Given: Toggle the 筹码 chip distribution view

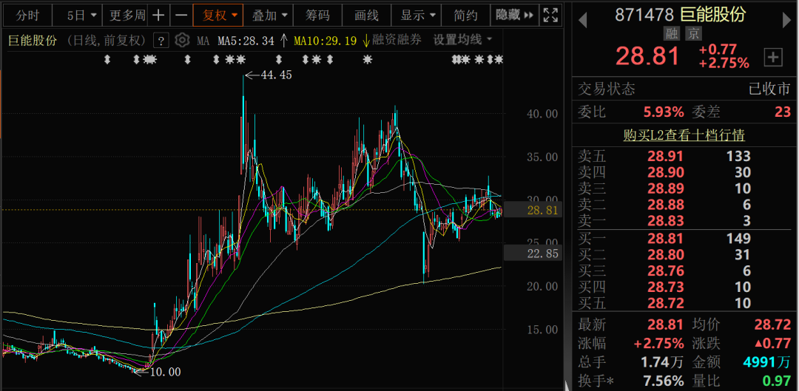Looking at the screenshot, I should pyautogui.click(x=317, y=16).
